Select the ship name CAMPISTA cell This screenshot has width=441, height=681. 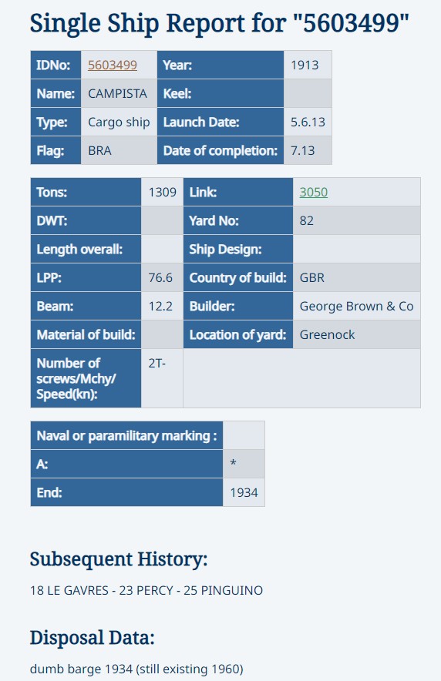pos(117,93)
